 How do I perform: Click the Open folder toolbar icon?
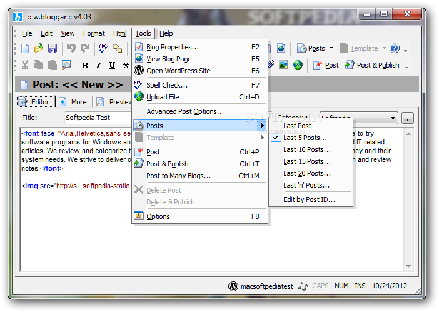39,48
